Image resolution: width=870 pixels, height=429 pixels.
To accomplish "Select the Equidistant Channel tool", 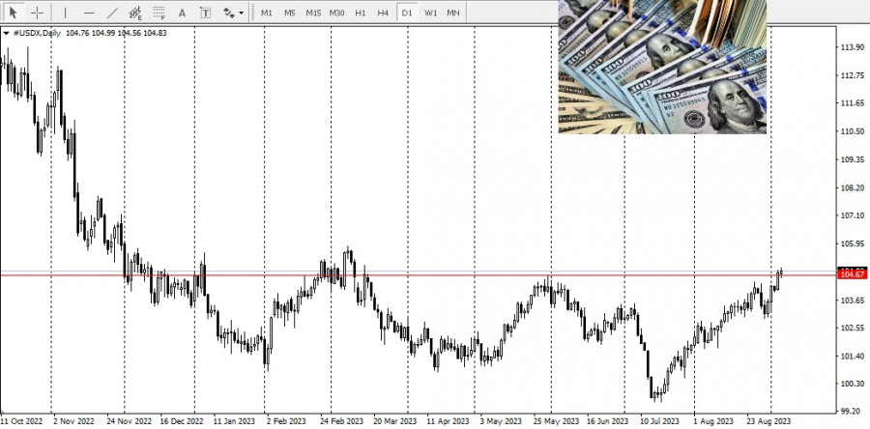I will 135,13.
